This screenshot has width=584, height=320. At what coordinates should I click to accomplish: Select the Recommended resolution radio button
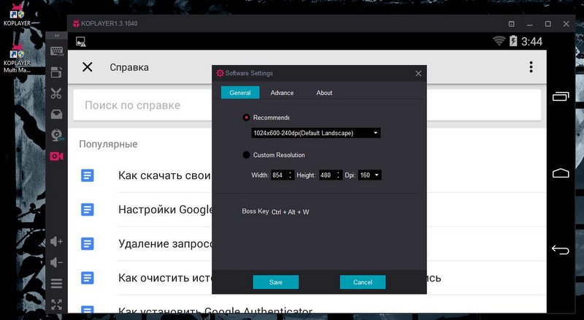(x=246, y=118)
